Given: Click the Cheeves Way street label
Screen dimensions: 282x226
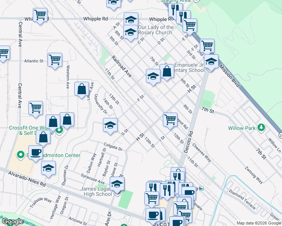Looking at the screenshot, I should click(x=202, y=153).
